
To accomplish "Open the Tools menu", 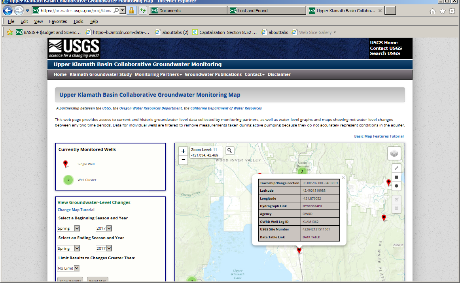I will (x=78, y=21).
